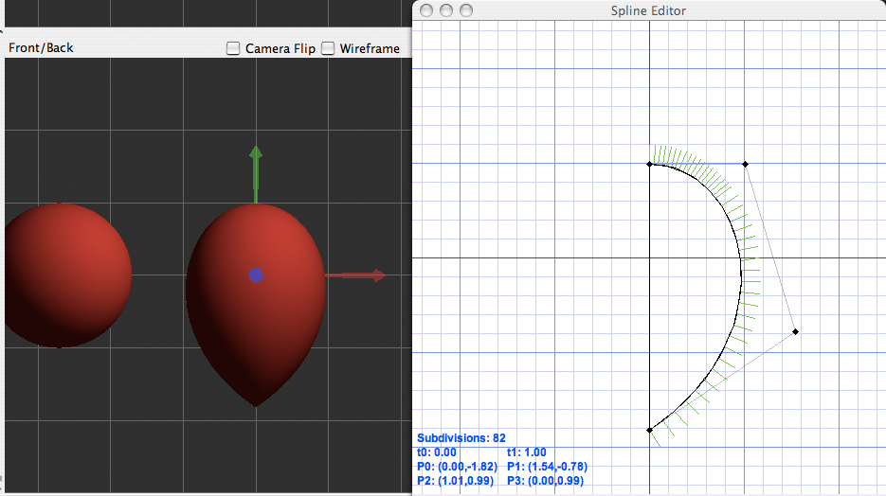Click the Front/Back view label
The width and height of the screenshot is (886, 496).
(x=41, y=47)
